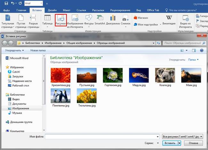Insert a Chart (Диаграмма)
The image size is (208, 150).
pyautogui.click(x=113, y=20)
